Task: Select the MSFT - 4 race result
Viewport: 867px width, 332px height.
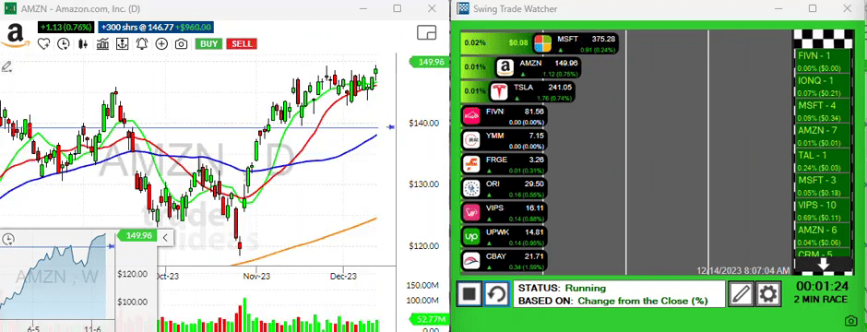Action: click(x=823, y=110)
